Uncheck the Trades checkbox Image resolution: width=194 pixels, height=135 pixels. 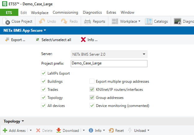click(43, 89)
